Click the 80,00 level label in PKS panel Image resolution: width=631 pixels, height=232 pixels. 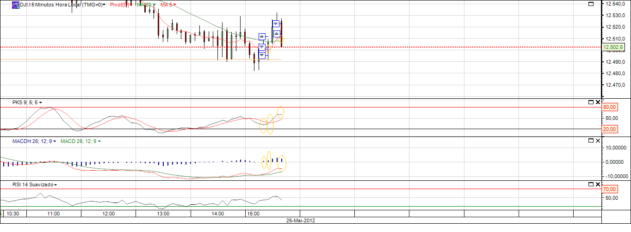(x=611, y=107)
